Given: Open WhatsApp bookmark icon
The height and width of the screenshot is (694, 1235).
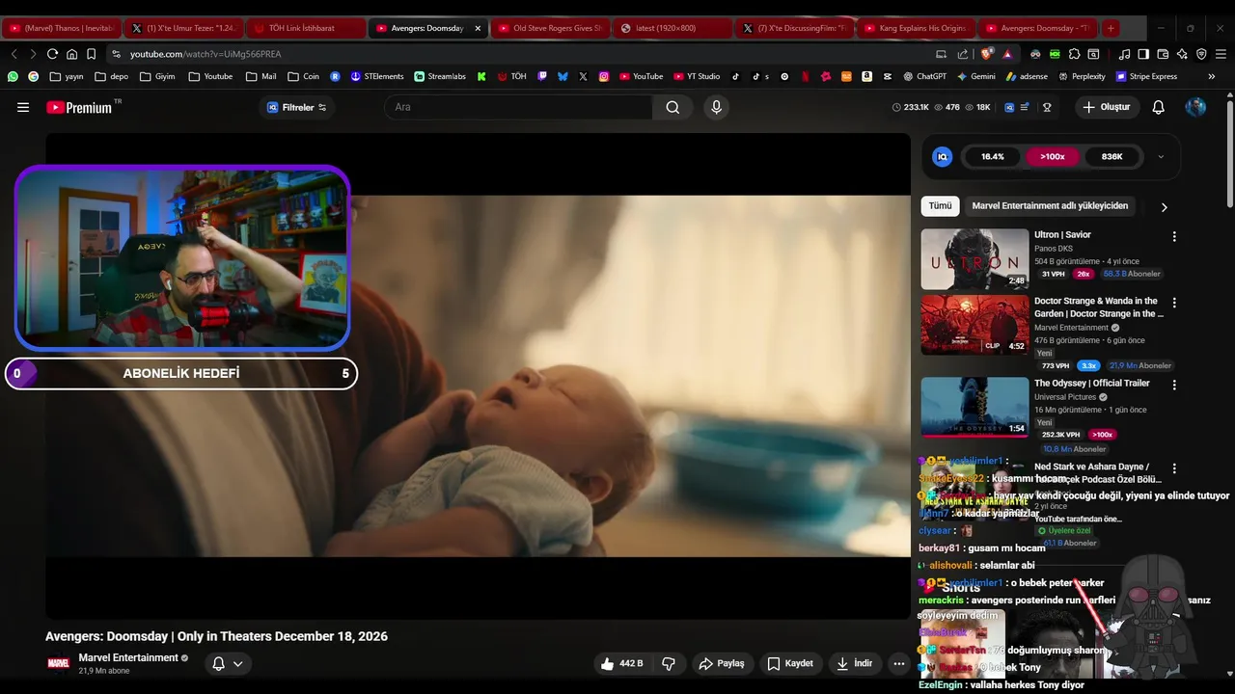Looking at the screenshot, I should point(13,76).
